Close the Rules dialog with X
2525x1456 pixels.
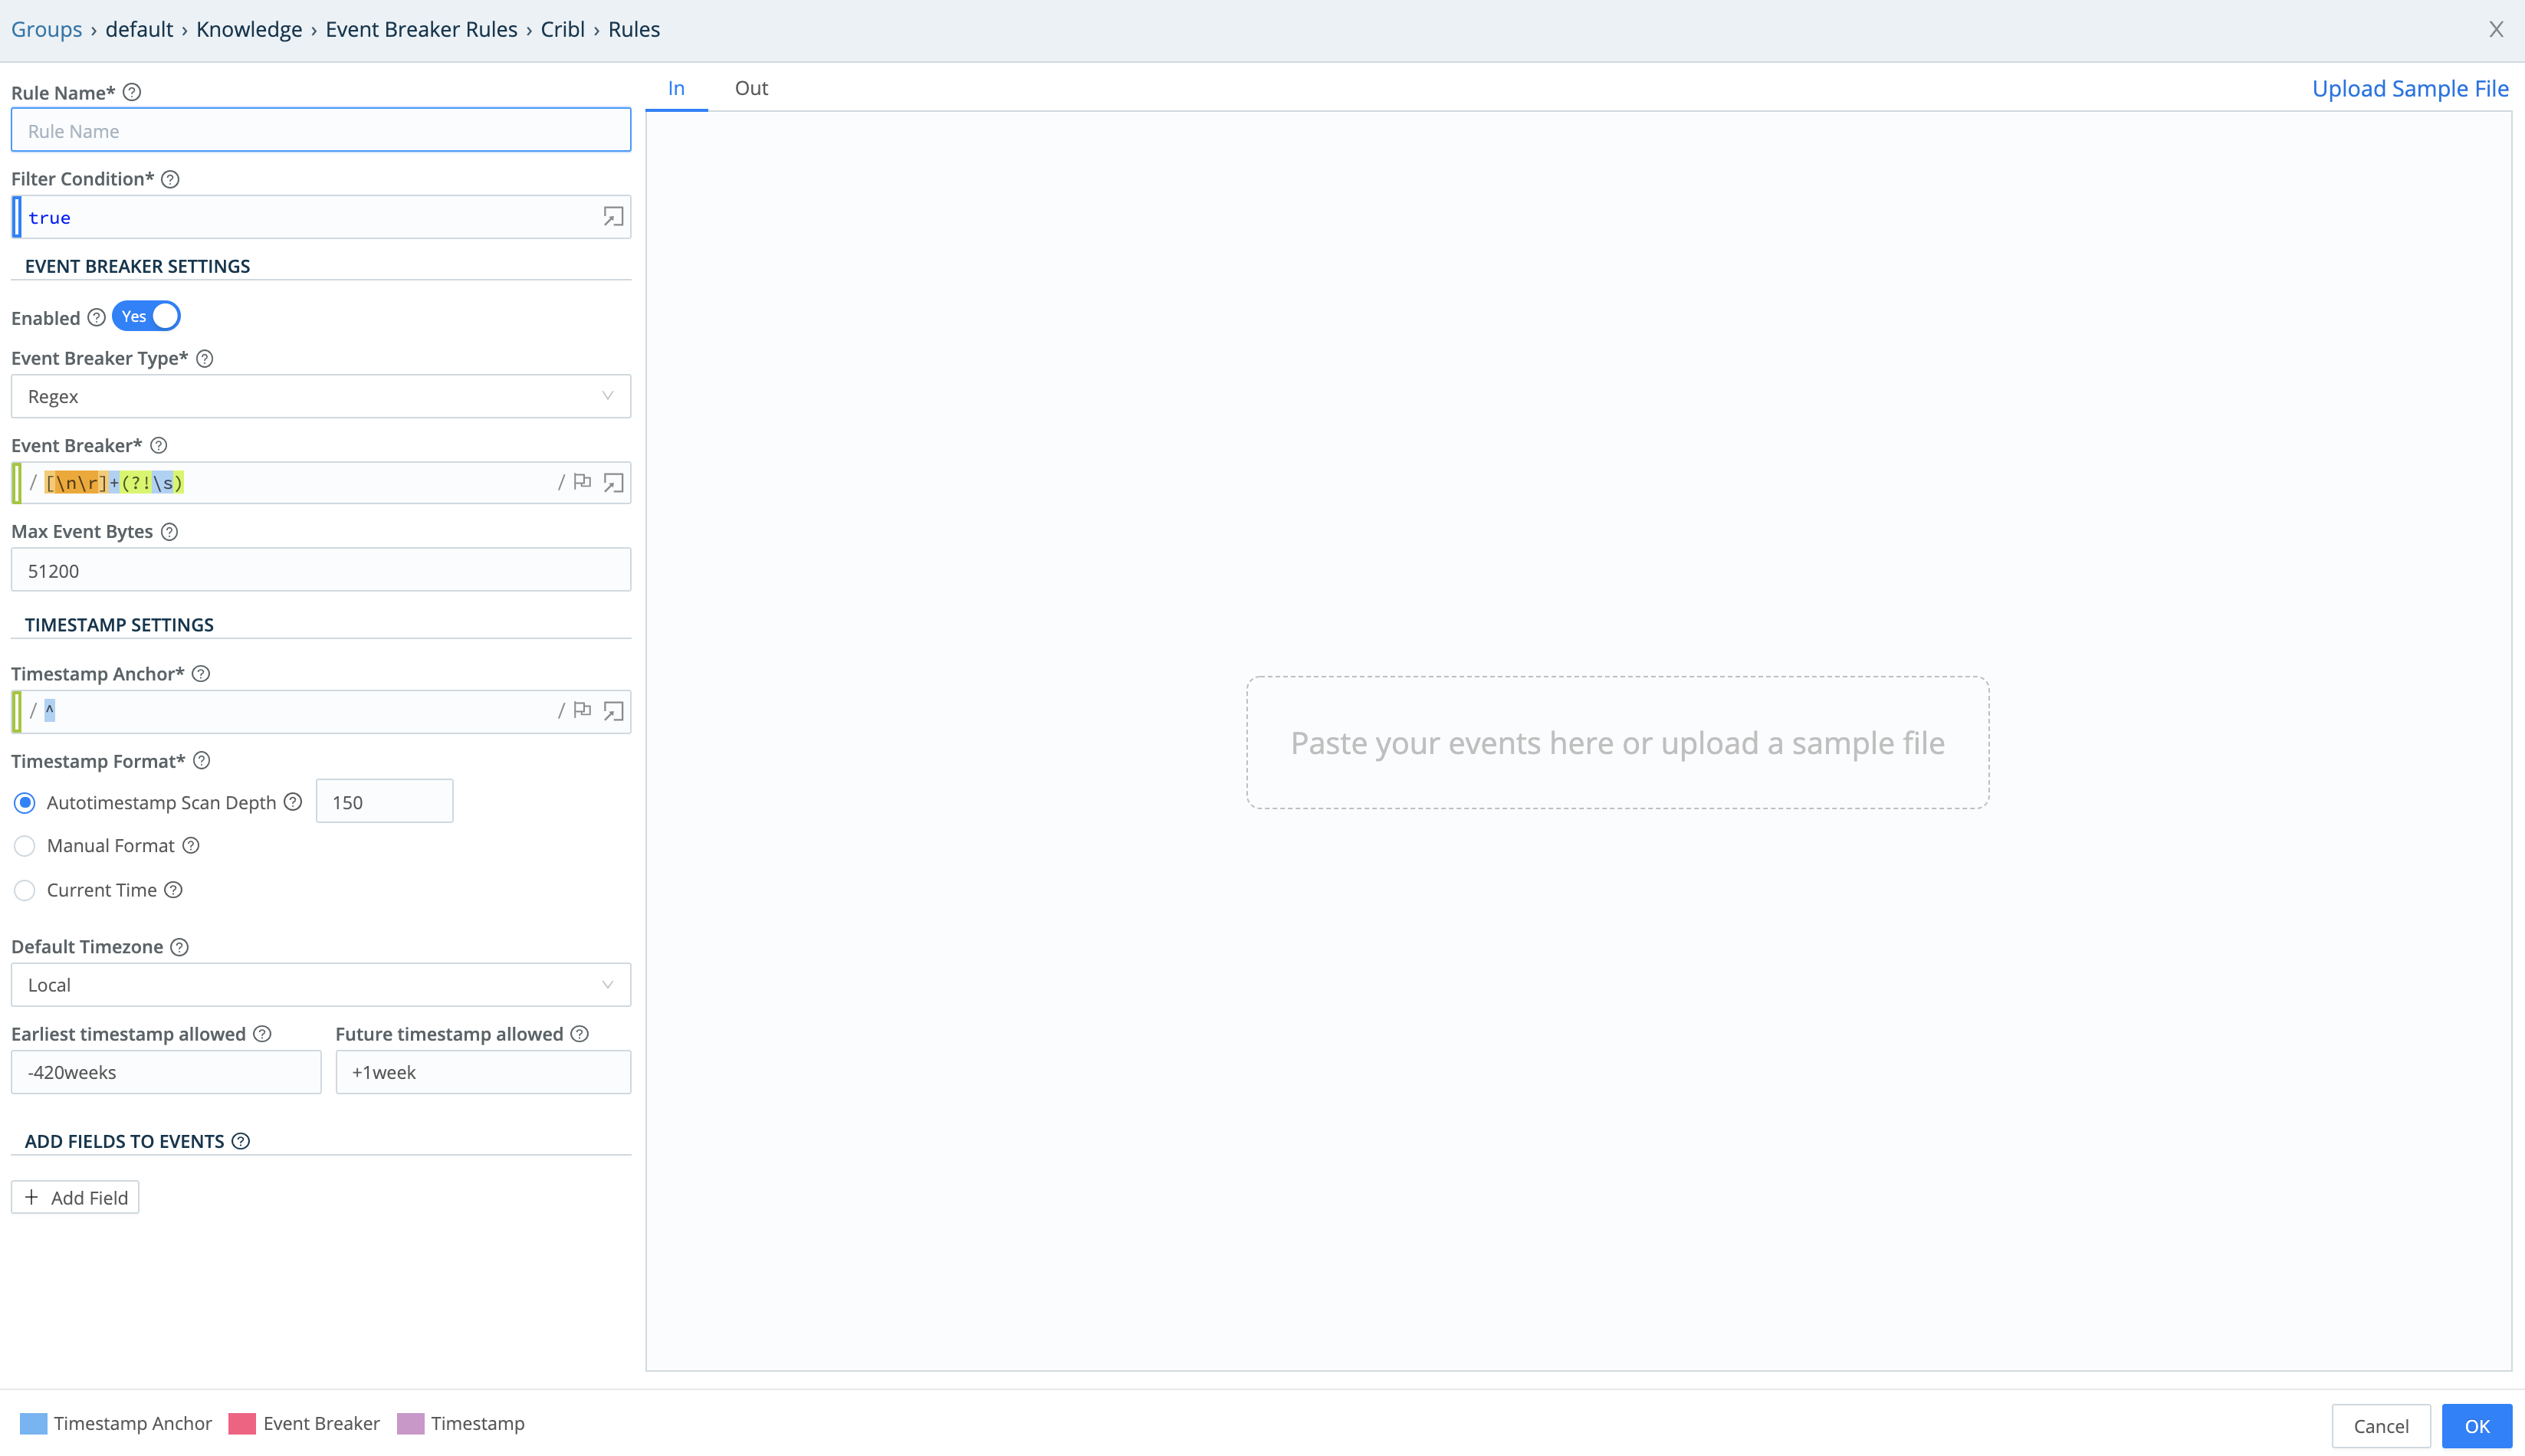[x=2496, y=29]
